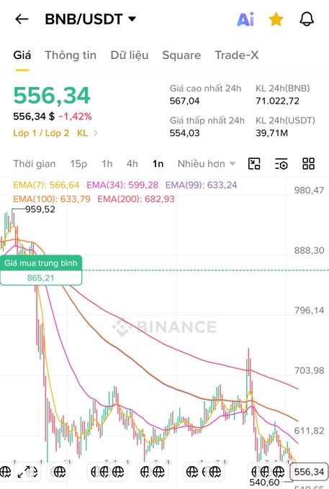Click the 703,98 price axis label
Viewport: 329px width, 489px height.
[x=309, y=370]
